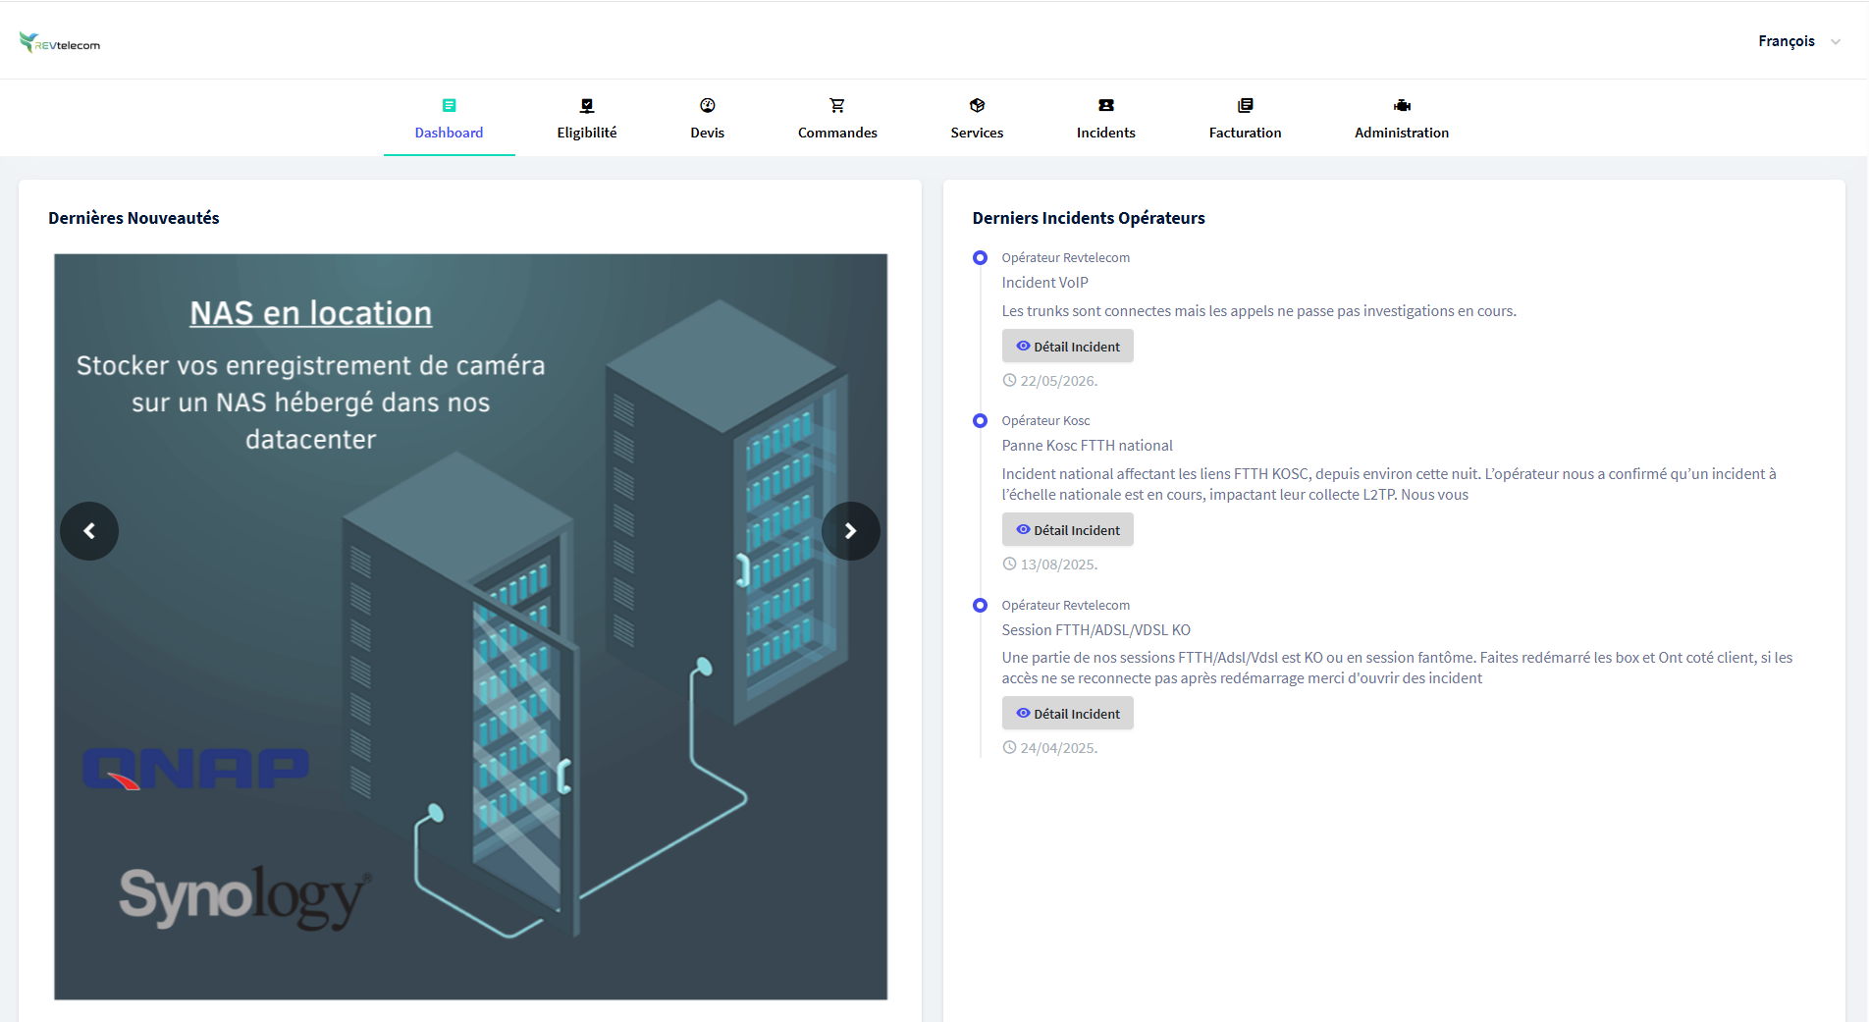1869x1022 pixels.
Task: Click the Dernières Nouveautés heading
Action: point(133,218)
